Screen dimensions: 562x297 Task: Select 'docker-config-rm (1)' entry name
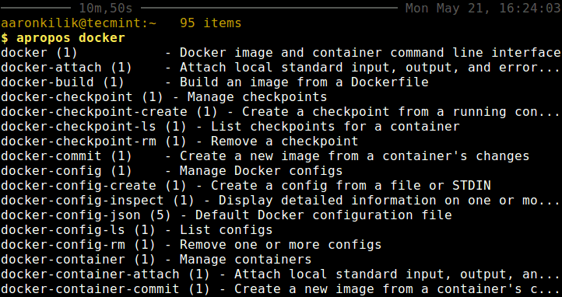[x=78, y=245]
